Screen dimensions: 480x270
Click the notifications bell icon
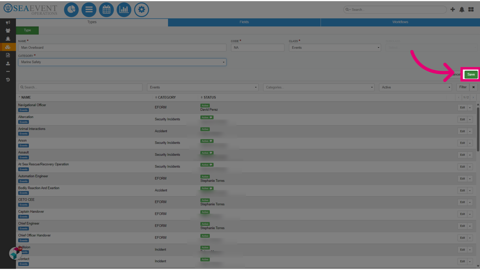pos(462,9)
